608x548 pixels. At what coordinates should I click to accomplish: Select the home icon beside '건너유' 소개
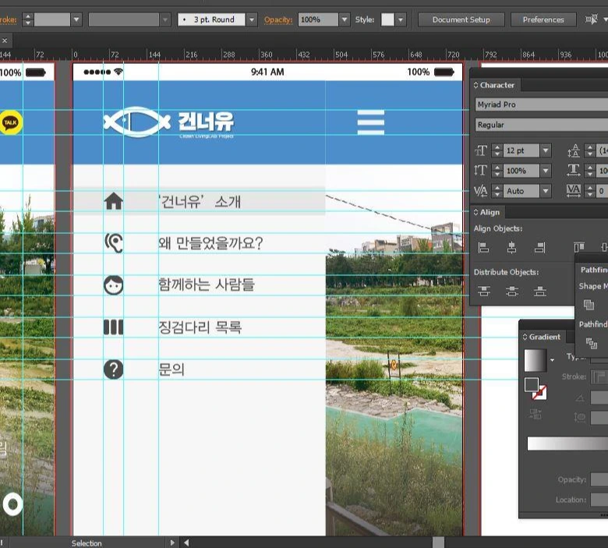[x=114, y=201]
